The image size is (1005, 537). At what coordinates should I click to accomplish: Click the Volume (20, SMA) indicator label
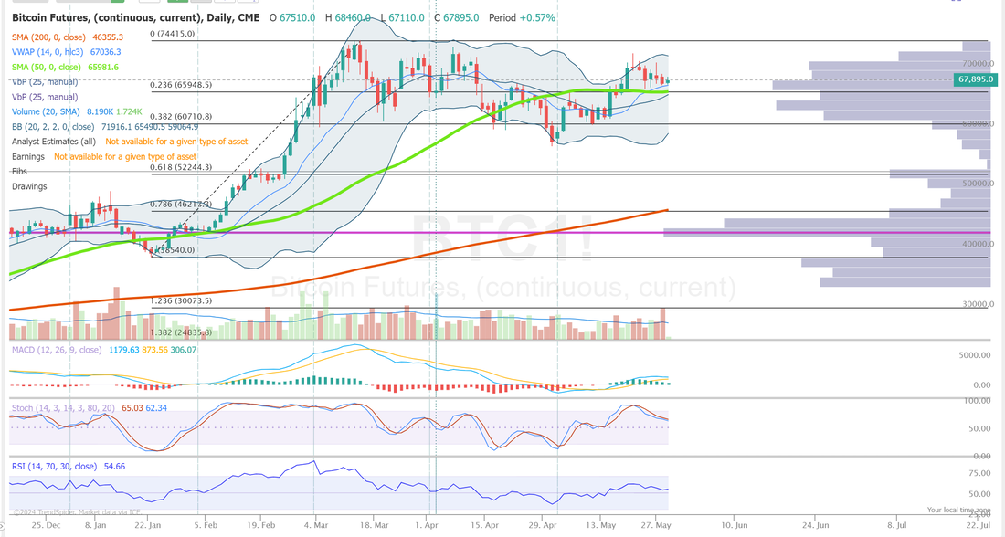click(45, 111)
